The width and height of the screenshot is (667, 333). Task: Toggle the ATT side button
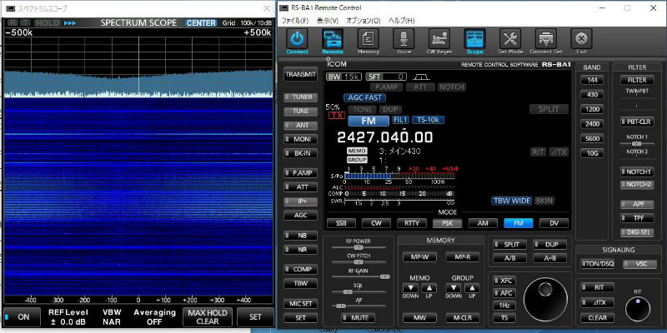300,186
